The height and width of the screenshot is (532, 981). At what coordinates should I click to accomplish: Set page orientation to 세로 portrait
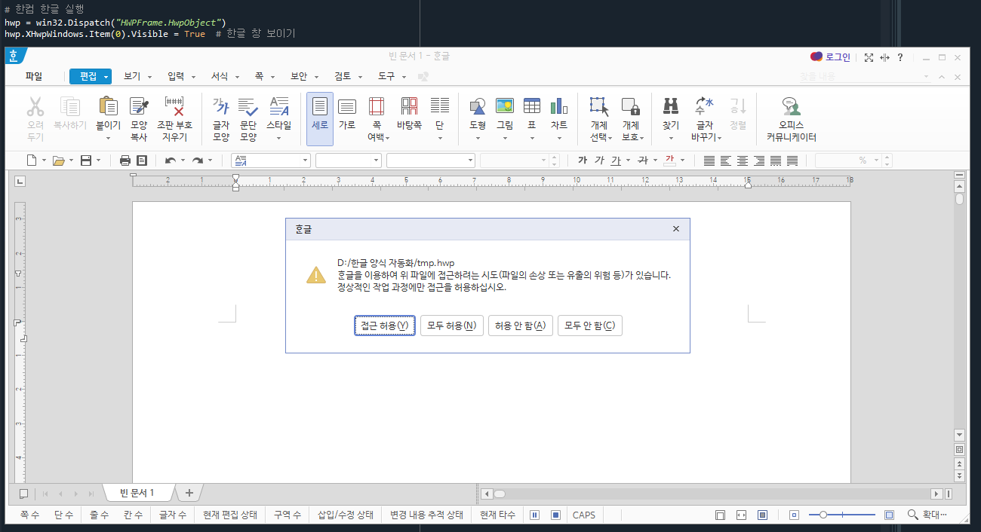[x=320, y=118]
